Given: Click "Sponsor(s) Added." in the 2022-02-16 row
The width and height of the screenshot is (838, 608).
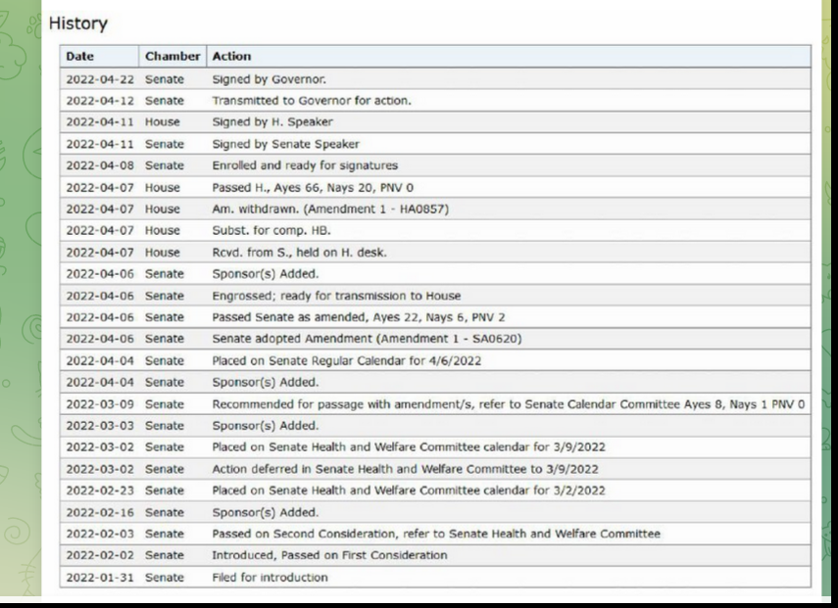Looking at the screenshot, I should [265, 512].
